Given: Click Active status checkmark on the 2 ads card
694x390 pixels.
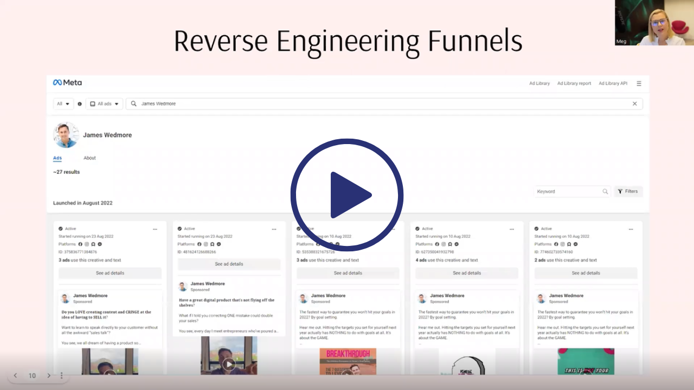Looking at the screenshot, I should [537, 229].
